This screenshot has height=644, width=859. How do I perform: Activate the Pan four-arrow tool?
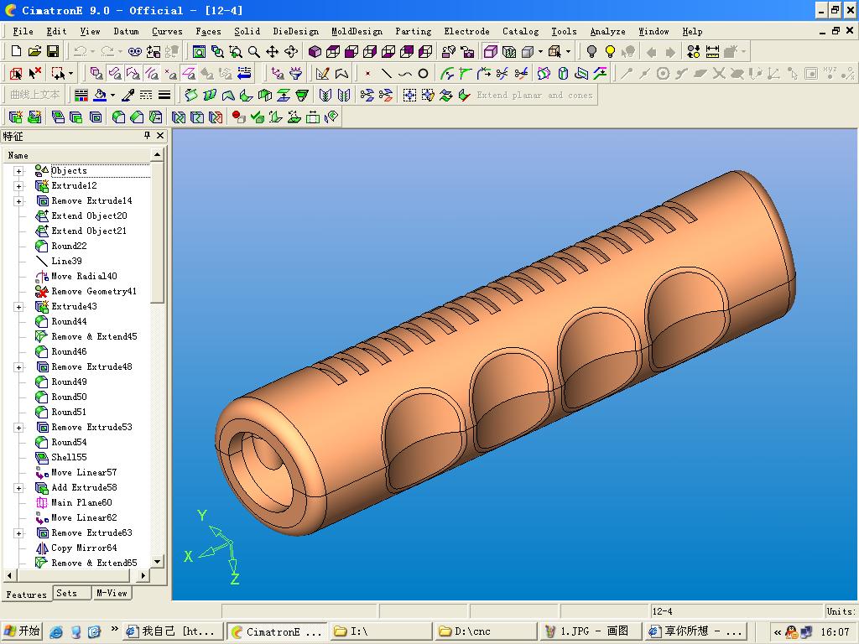273,51
